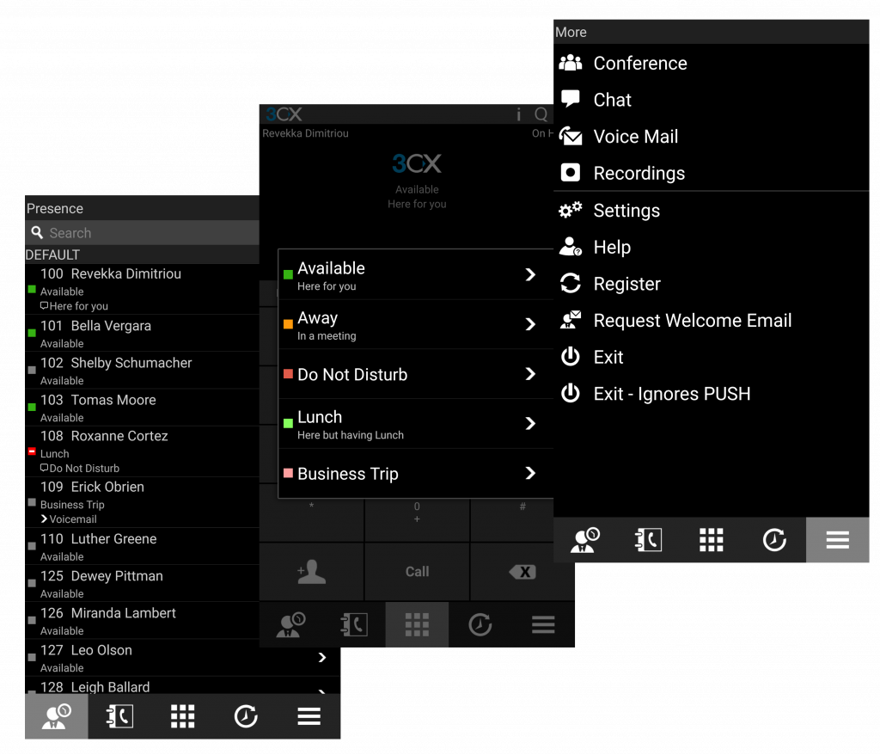Select contact 125 Dewey Pittman
The height and width of the screenshot is (755, 880).
(x=142, y=583)
